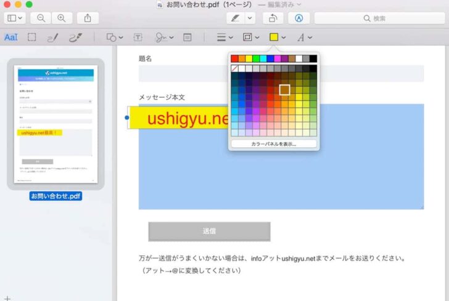Pick the black swatch in top row
This screenshot has width=449, height=301.
coord(313,58)
